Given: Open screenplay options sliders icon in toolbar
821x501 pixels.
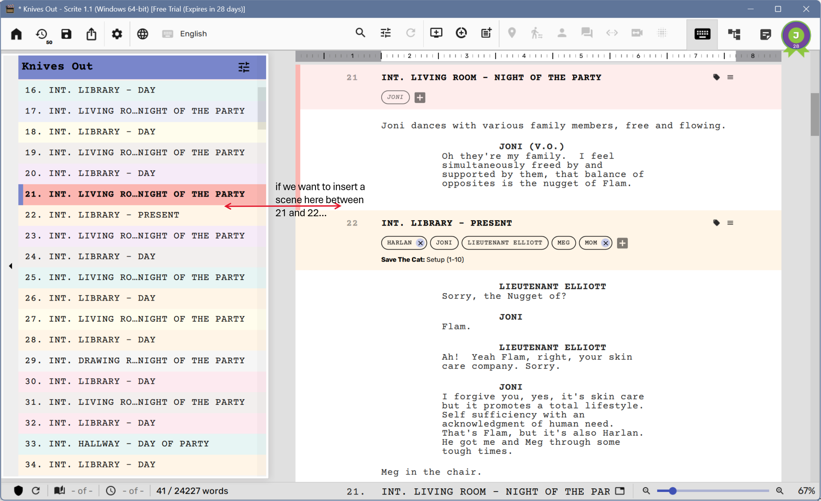Looking at the screenshot, I should [x=386, y=33].
